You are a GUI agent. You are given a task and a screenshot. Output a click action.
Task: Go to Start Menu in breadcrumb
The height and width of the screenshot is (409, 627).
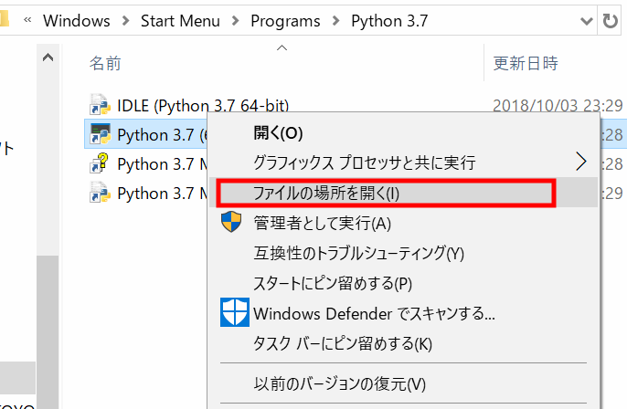(x=180, y=21)
